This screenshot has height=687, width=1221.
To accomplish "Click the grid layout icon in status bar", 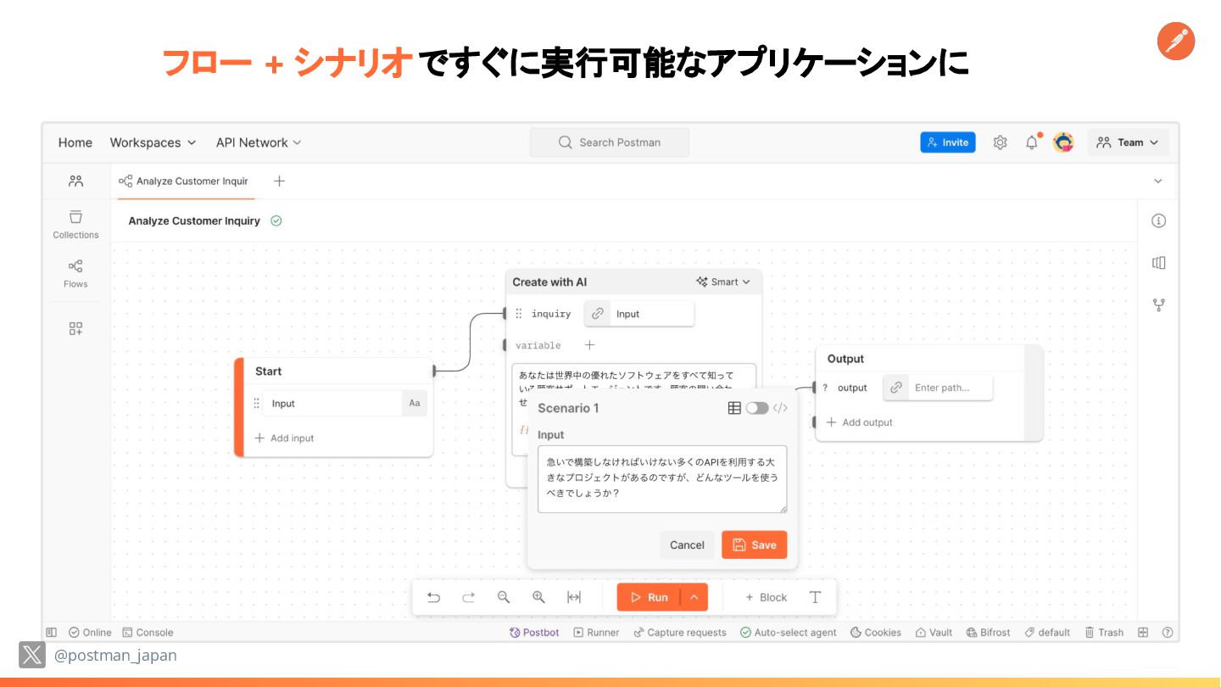I will coord(1143,633).
